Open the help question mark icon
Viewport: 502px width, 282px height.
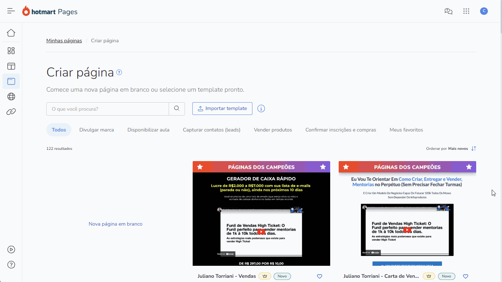pos(11,264)
